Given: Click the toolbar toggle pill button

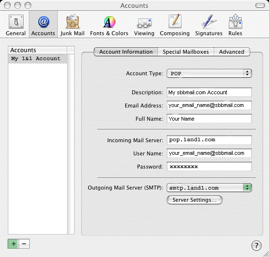Looking at the screenshot, I should pyautogui.click(x=260, y=5).
